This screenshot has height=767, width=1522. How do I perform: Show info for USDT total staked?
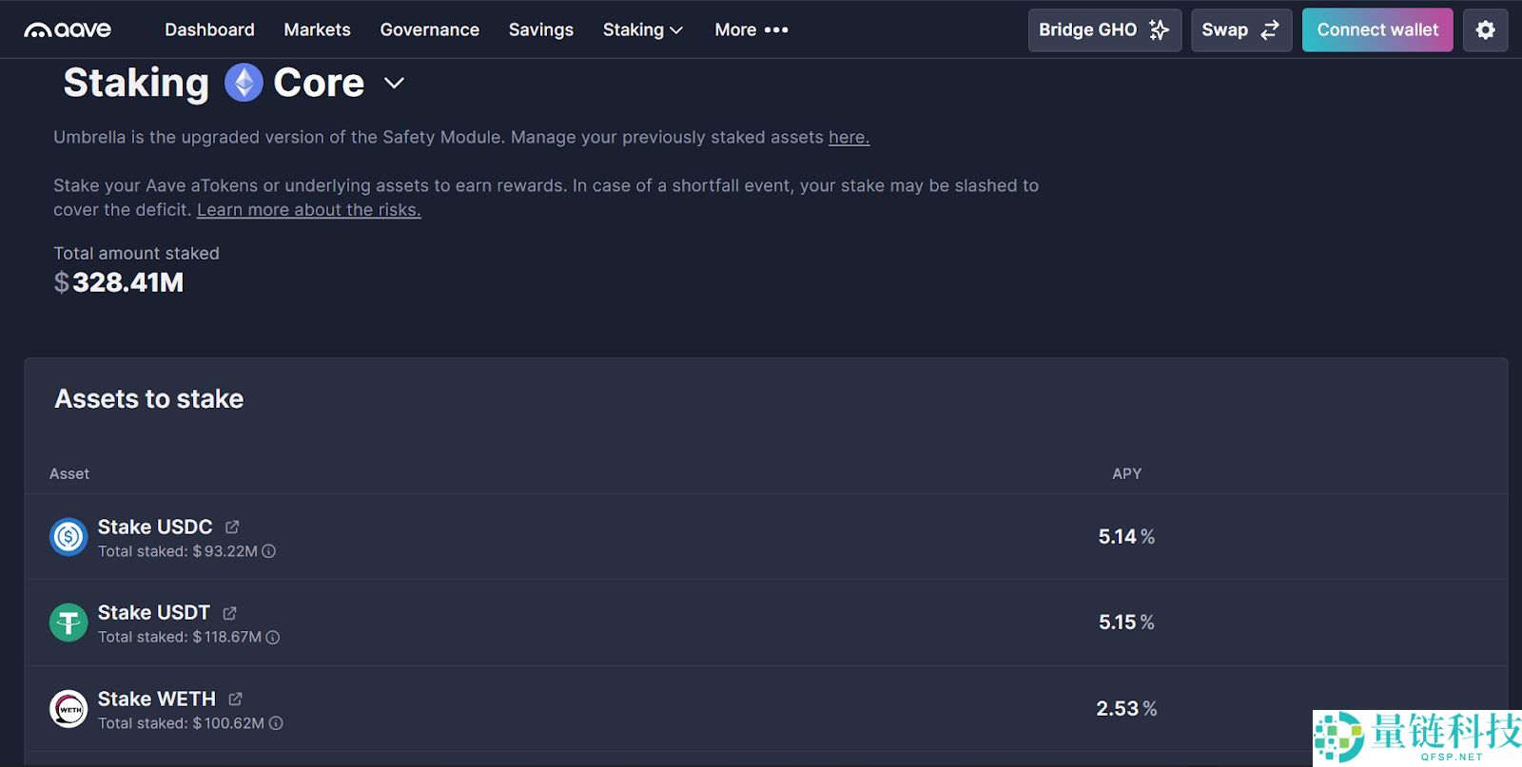click(x=273, y=637)
